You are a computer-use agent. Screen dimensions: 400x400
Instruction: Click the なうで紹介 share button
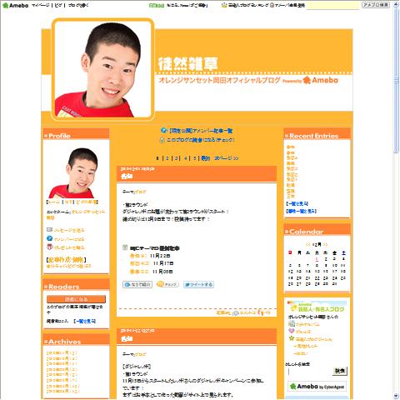(137, 284)
